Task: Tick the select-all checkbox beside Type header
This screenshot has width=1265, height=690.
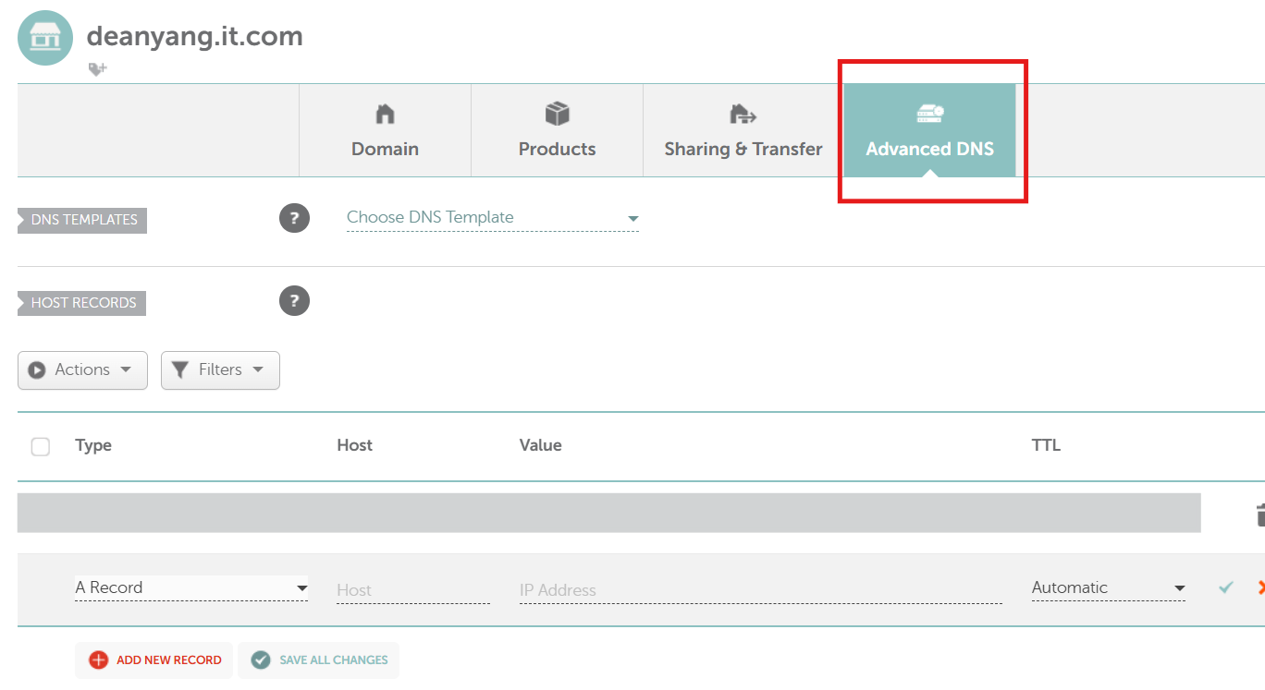Action: point(41,447)
